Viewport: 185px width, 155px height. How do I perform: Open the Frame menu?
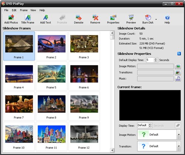24,10
